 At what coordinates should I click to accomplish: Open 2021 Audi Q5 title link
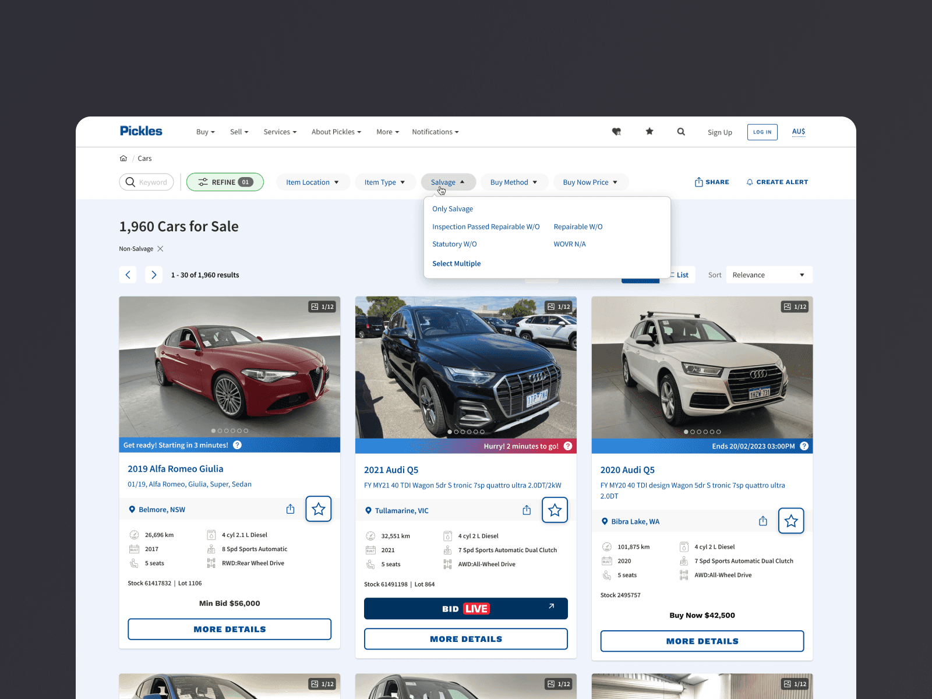[x=391, y=470]
